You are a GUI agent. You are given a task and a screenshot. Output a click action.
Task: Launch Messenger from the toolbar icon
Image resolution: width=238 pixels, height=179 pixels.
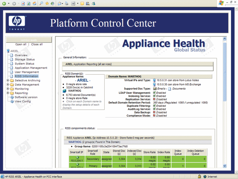(x=94, y=3)
